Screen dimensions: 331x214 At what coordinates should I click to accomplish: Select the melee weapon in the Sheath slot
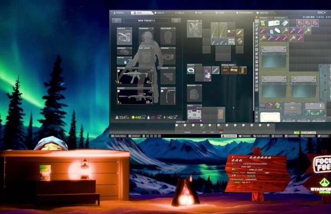pyautogui.click(x=168, y=97)
